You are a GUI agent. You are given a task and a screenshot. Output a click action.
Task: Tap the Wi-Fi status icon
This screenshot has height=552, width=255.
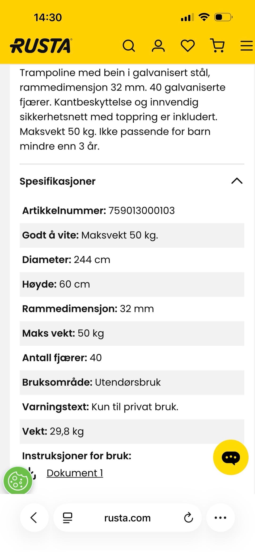coord(204,17)
